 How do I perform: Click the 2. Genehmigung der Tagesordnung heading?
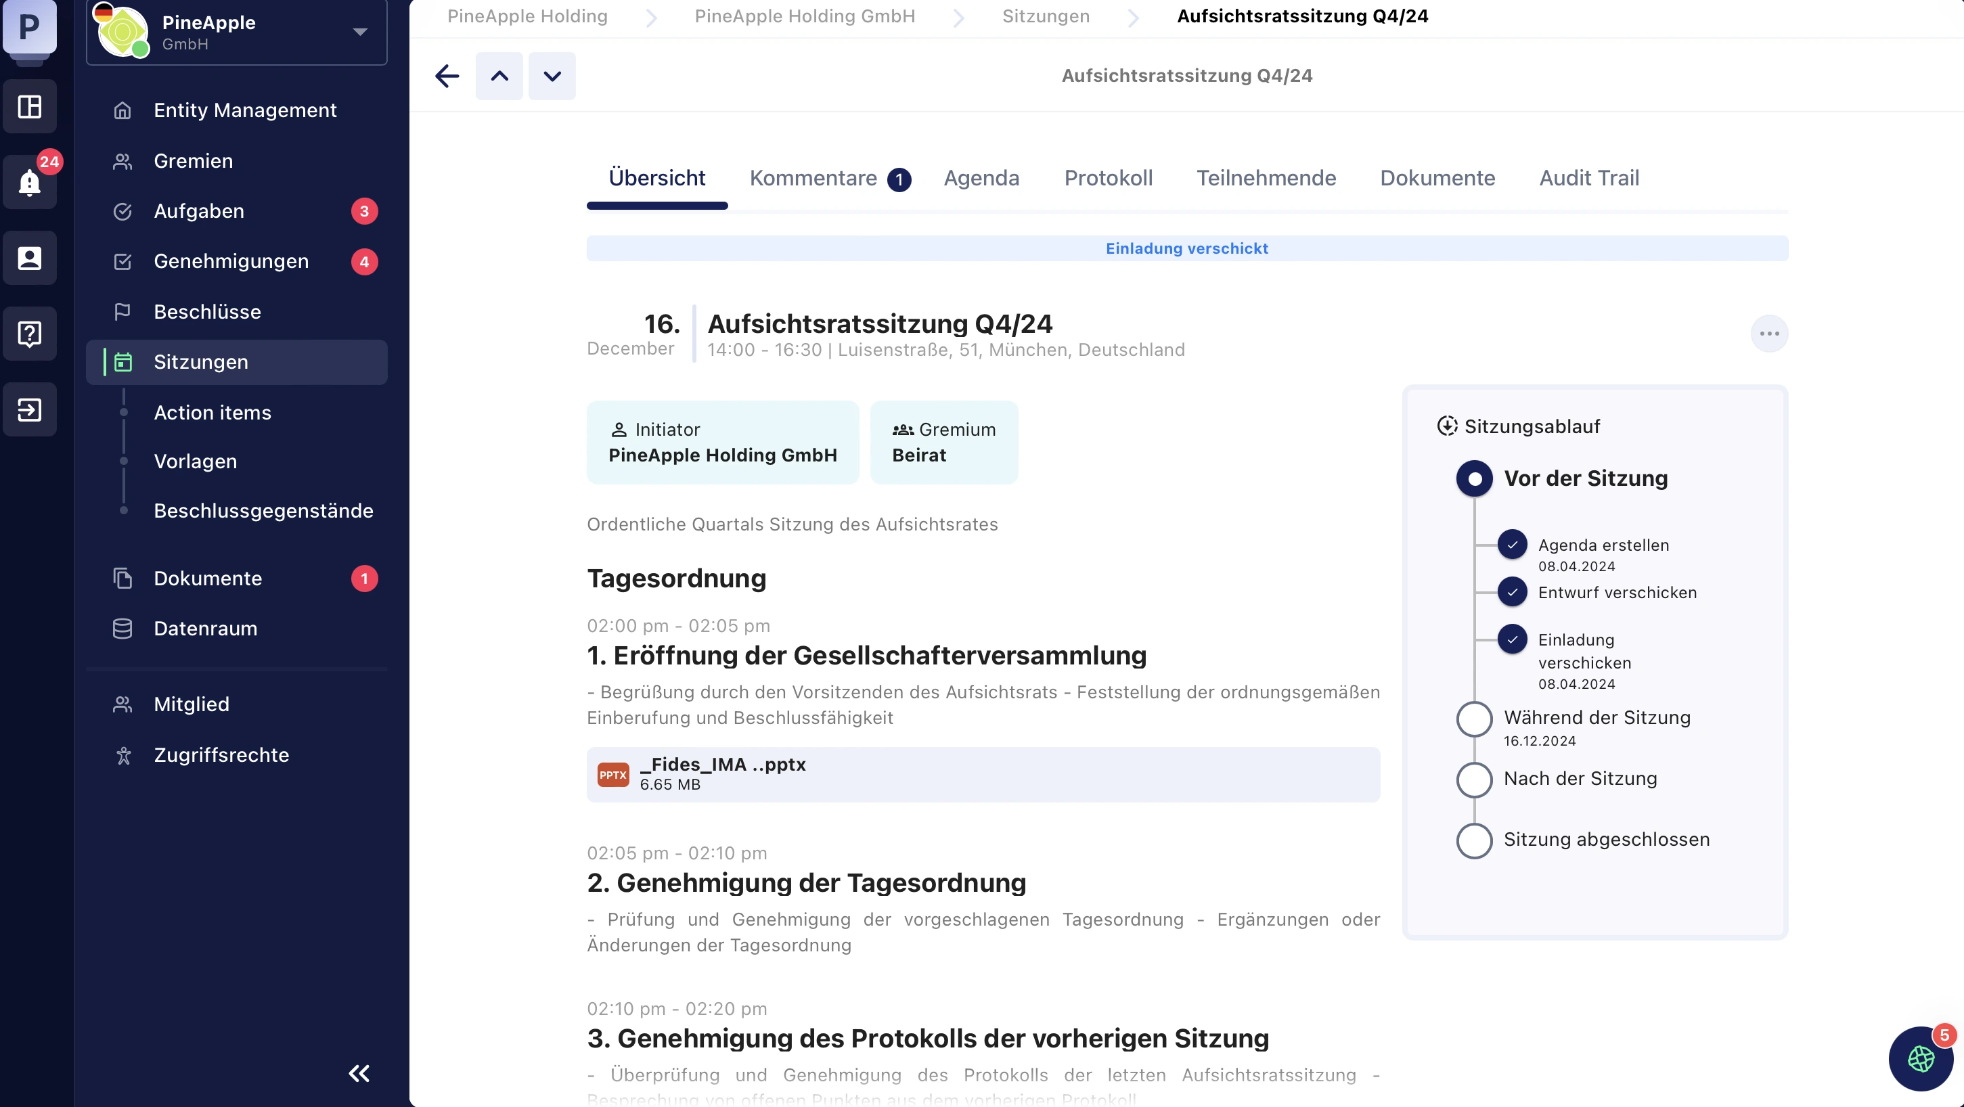tap(806, 882)
